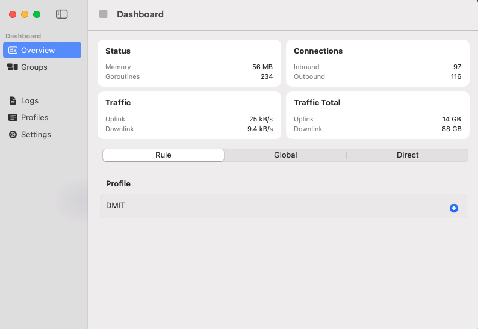Click the green fullscreen window button

click(37, 14)
